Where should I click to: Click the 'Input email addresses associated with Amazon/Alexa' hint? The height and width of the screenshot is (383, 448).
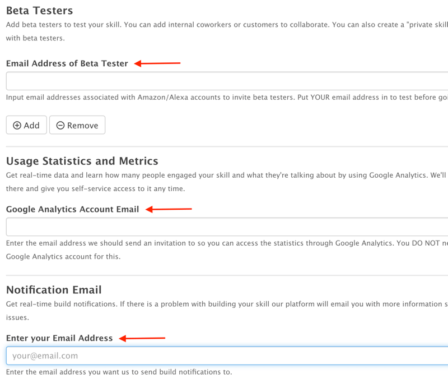pyautogui.click(x=227, y=97)
